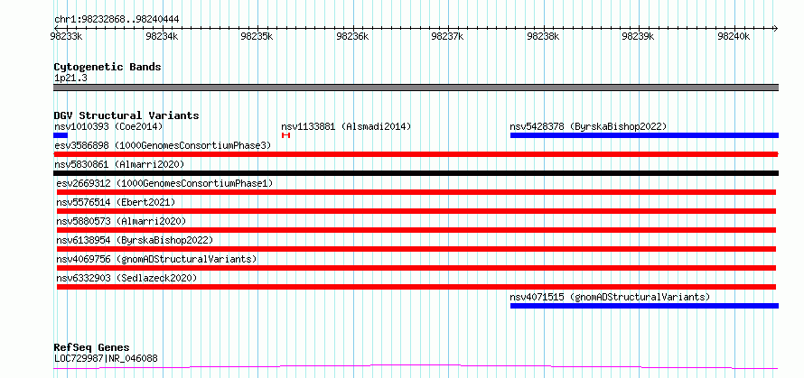
Task: Open nsv6332903 (Sedlazeck2020) variant label
Action: tap(126, 278)
